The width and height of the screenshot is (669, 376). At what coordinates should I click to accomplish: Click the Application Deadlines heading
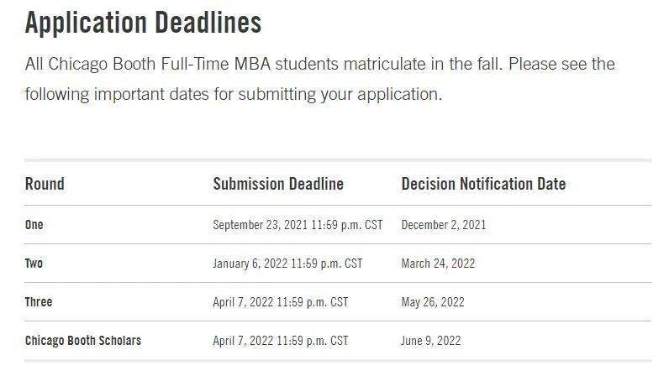pyautogui.click(x=143, y=23)
